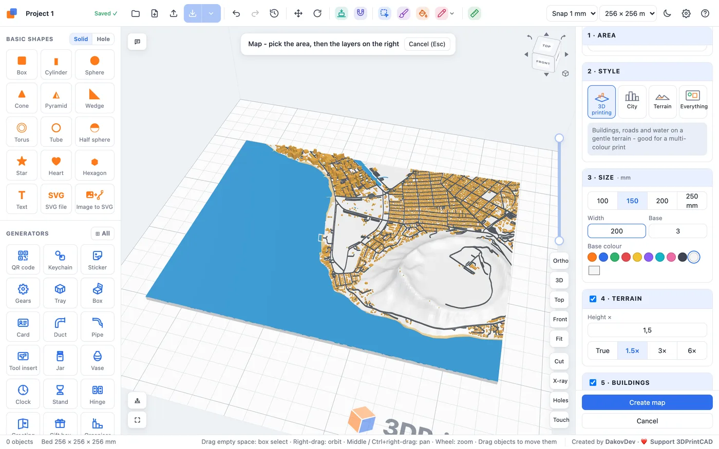Switch shape mode to Solid
Image resolution: width=719 pixels, height=449 pixels.
coord(81,39)
